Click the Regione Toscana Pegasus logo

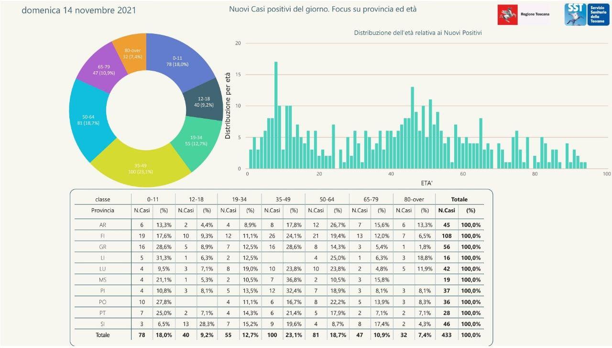pos(508,14)
